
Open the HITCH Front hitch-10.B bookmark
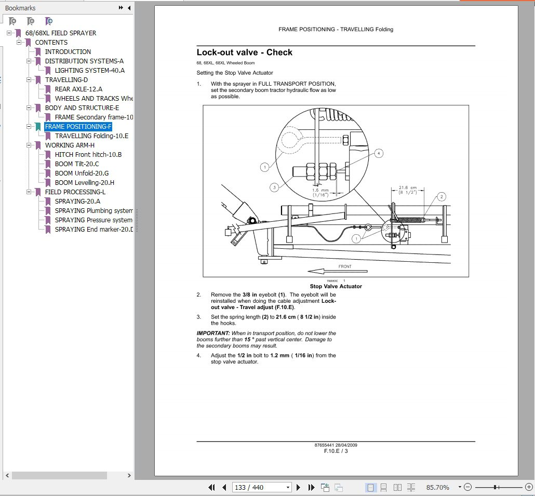tap(88, 155)
